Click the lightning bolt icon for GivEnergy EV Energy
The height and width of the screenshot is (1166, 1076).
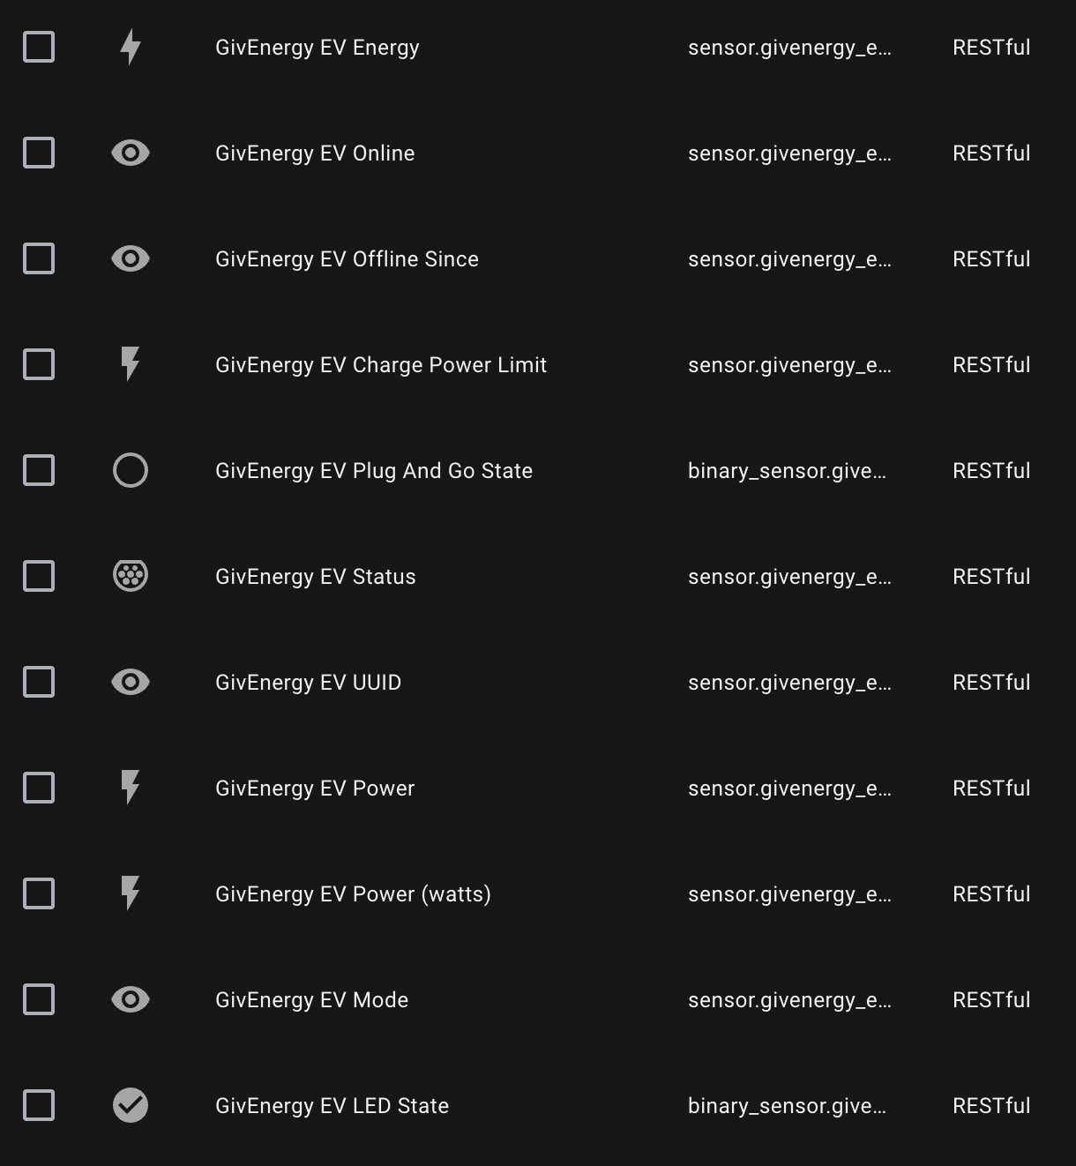pyautogui.click(x=131, y=47)
